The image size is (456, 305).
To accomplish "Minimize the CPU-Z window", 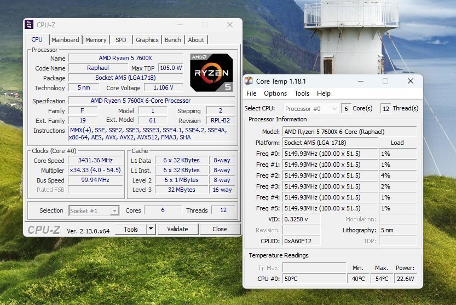I will coord(180,25).
